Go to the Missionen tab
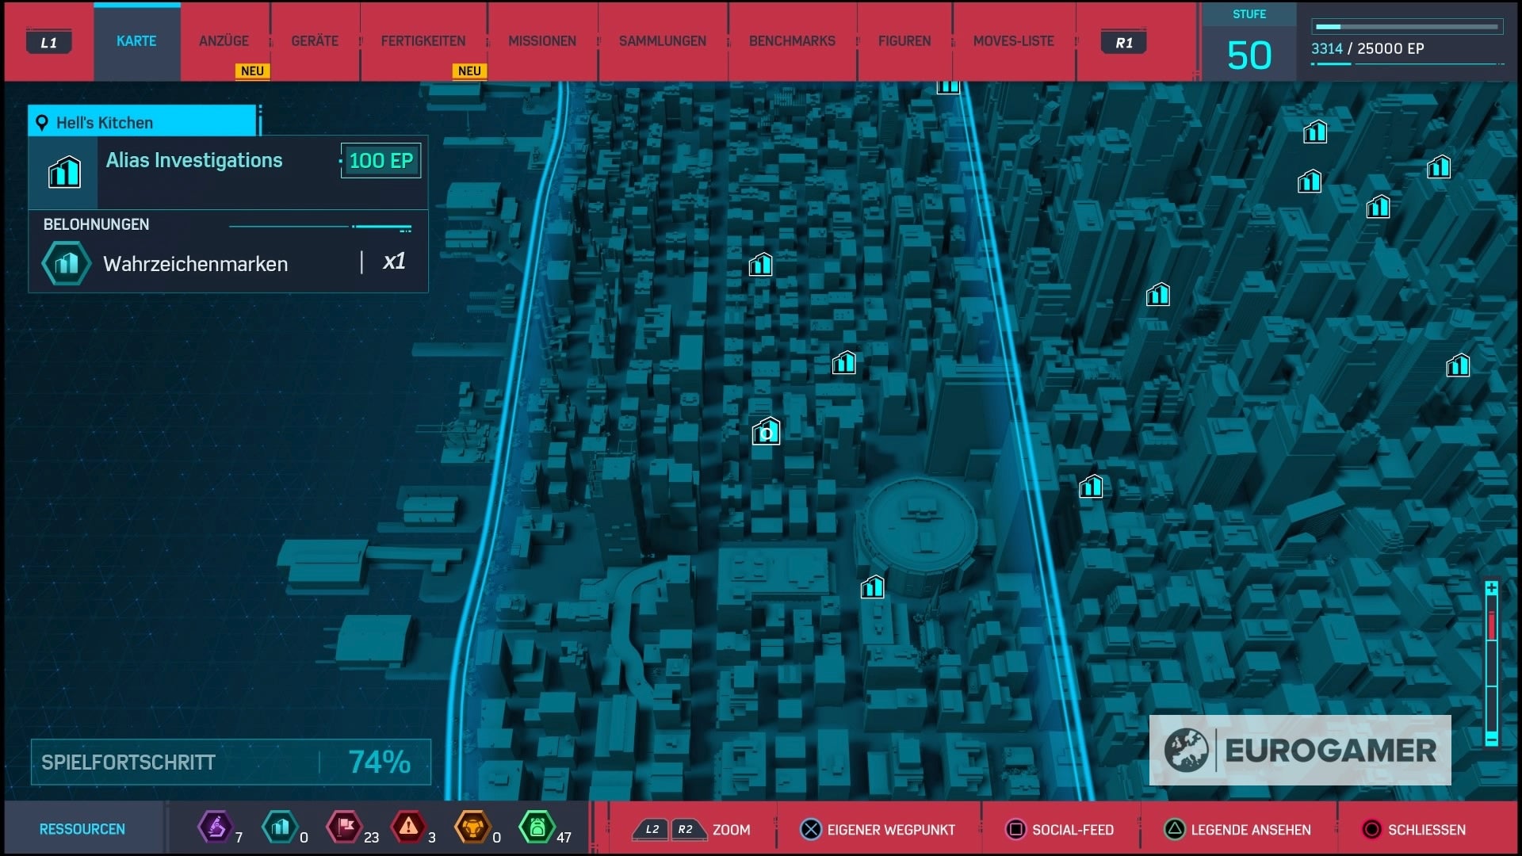The width and height of the screenshot is (1522, 856). pos(542,41)
